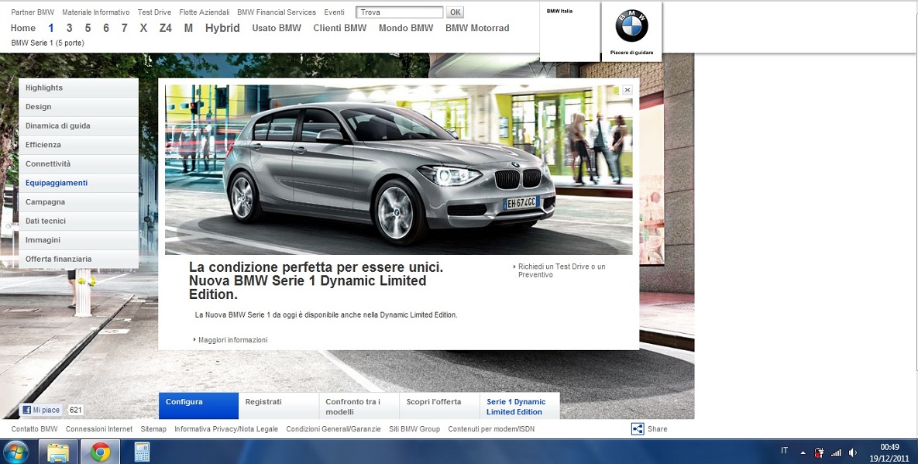Open Informativa Privacy/Nota Legale footer link
This screenshot has height=464, width=918.
226,429
